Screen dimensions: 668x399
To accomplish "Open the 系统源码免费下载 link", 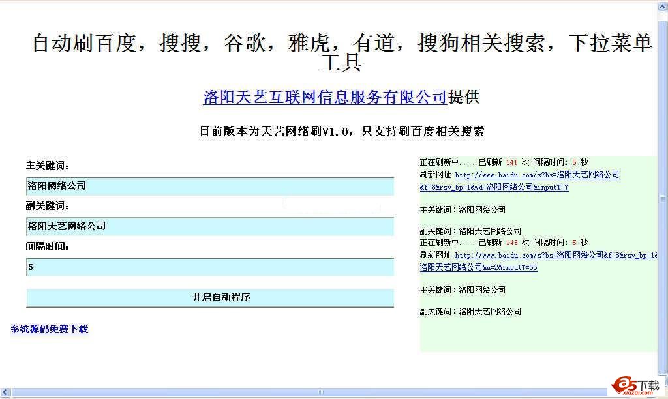I will pyautogui.click(x=50, y=329).
